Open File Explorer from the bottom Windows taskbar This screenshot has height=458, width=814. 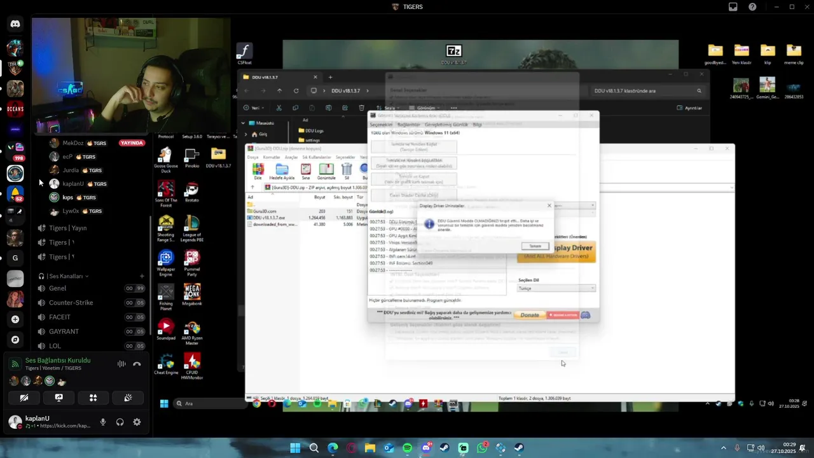coord(370,448)
